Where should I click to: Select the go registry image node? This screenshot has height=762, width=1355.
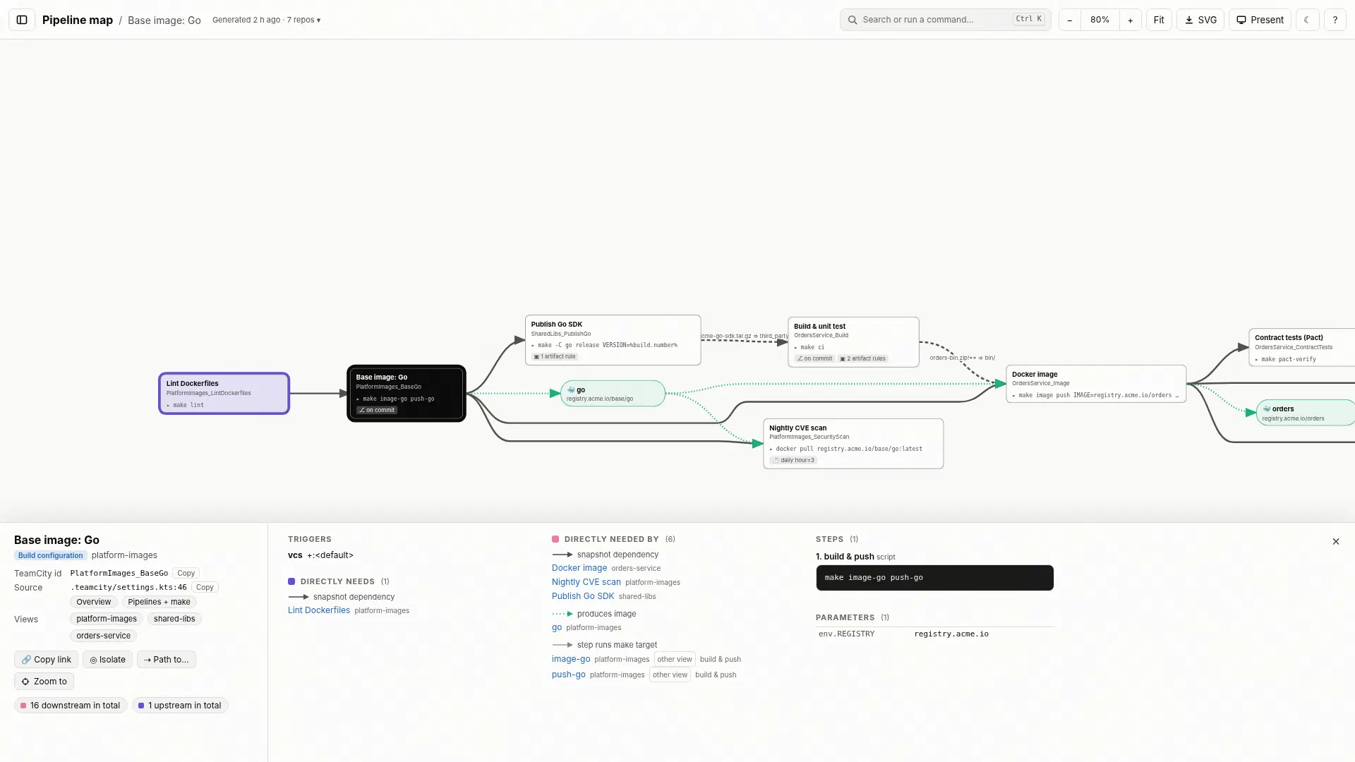[613, 394]
